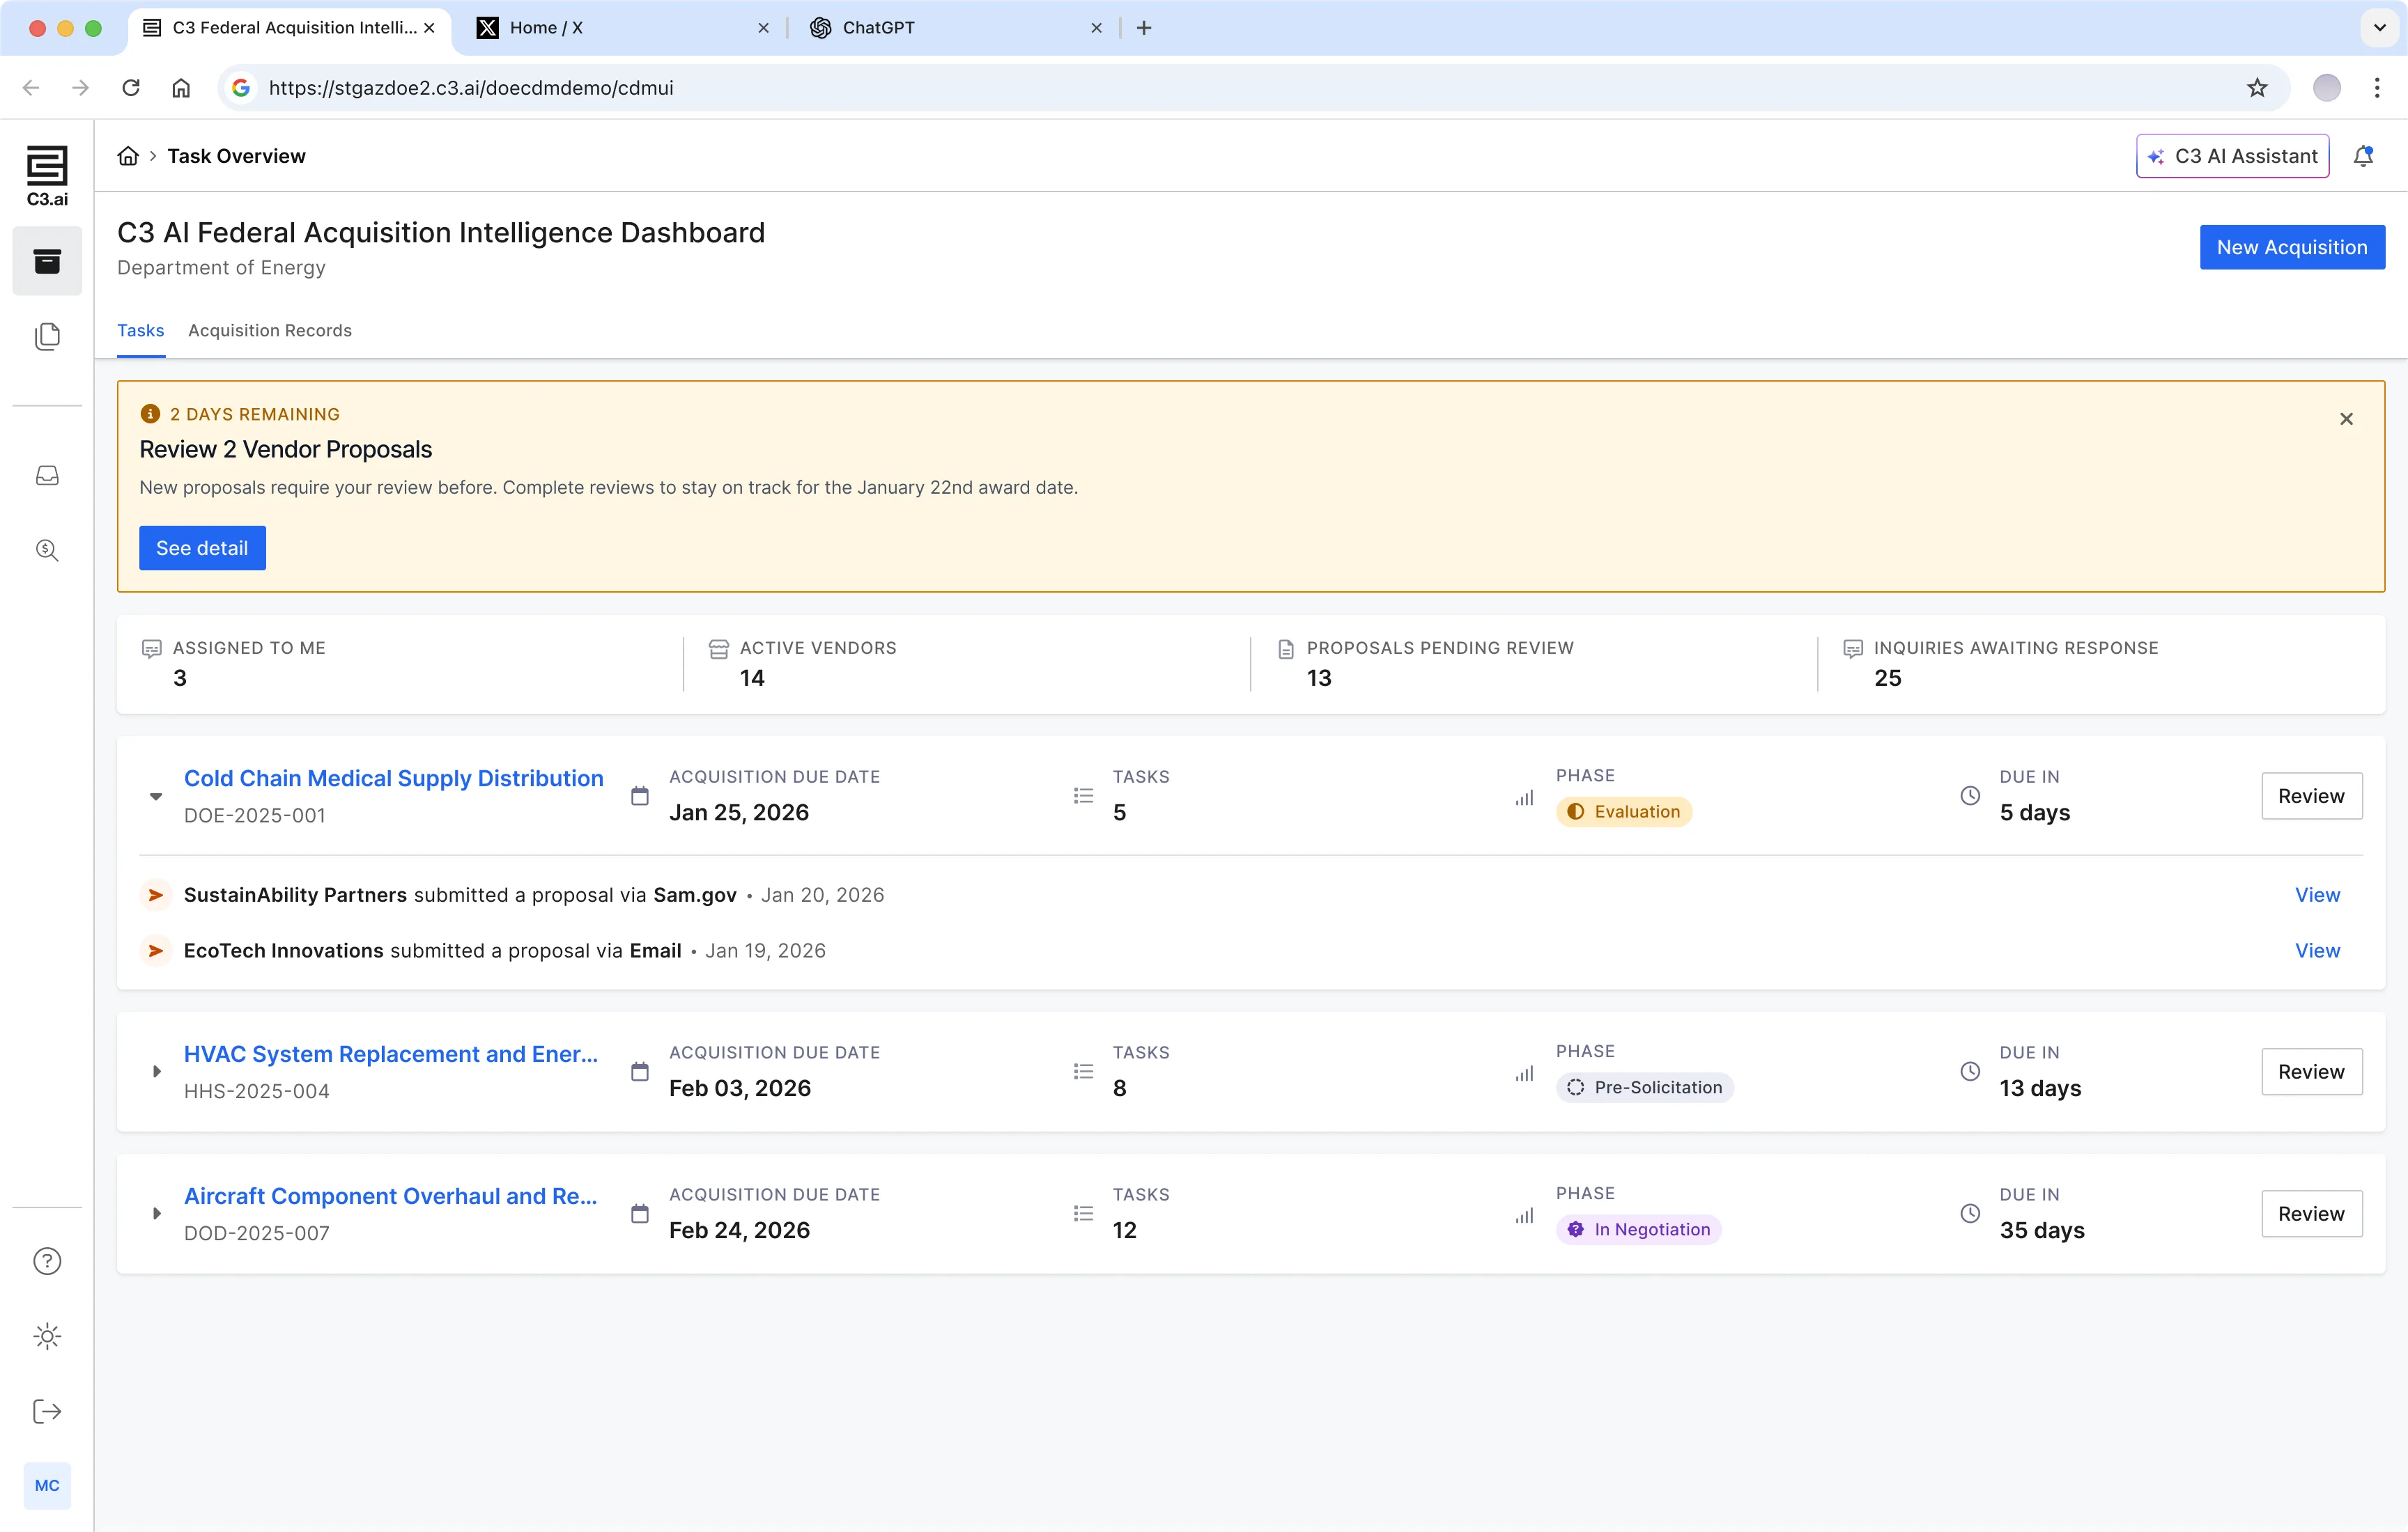Review the HVAC System acquisition
This screenshot has height=1532, width=2408.
click(x=2311, y=1072)
